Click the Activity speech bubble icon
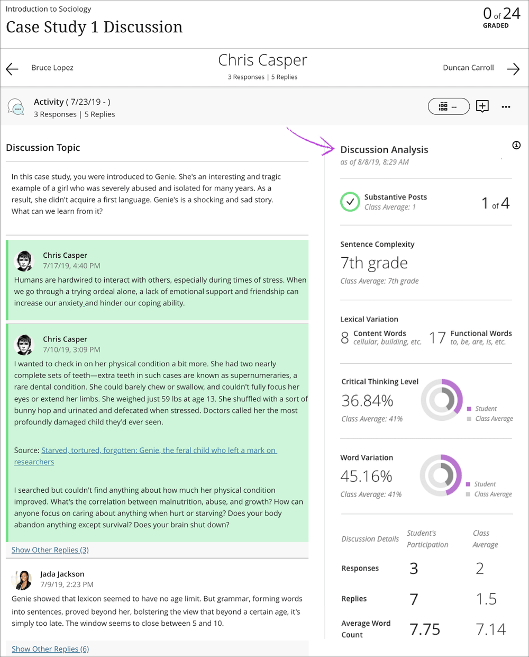This screenshot has height=657, width=529. (16, 107)
